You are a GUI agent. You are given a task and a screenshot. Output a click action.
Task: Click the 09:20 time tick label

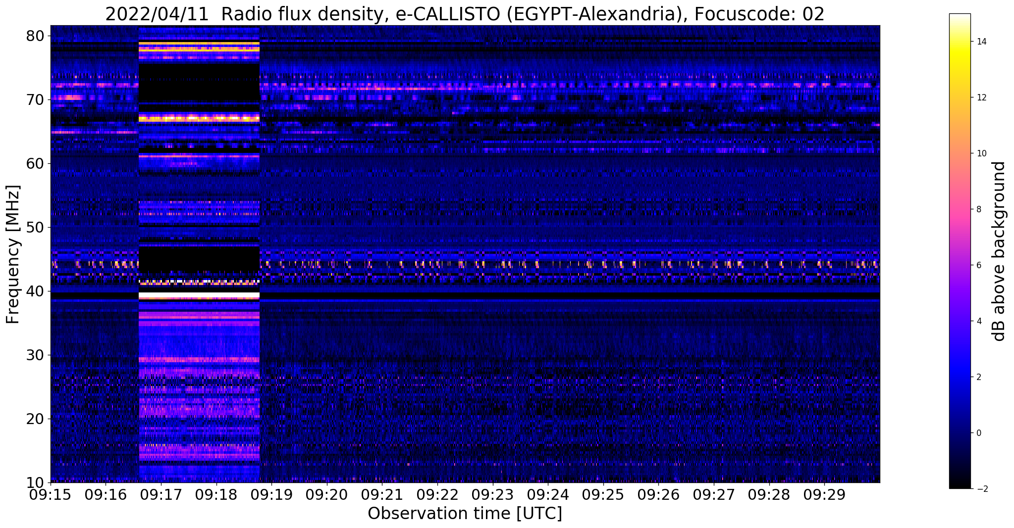pyautogui.click(x=326, y=495)
